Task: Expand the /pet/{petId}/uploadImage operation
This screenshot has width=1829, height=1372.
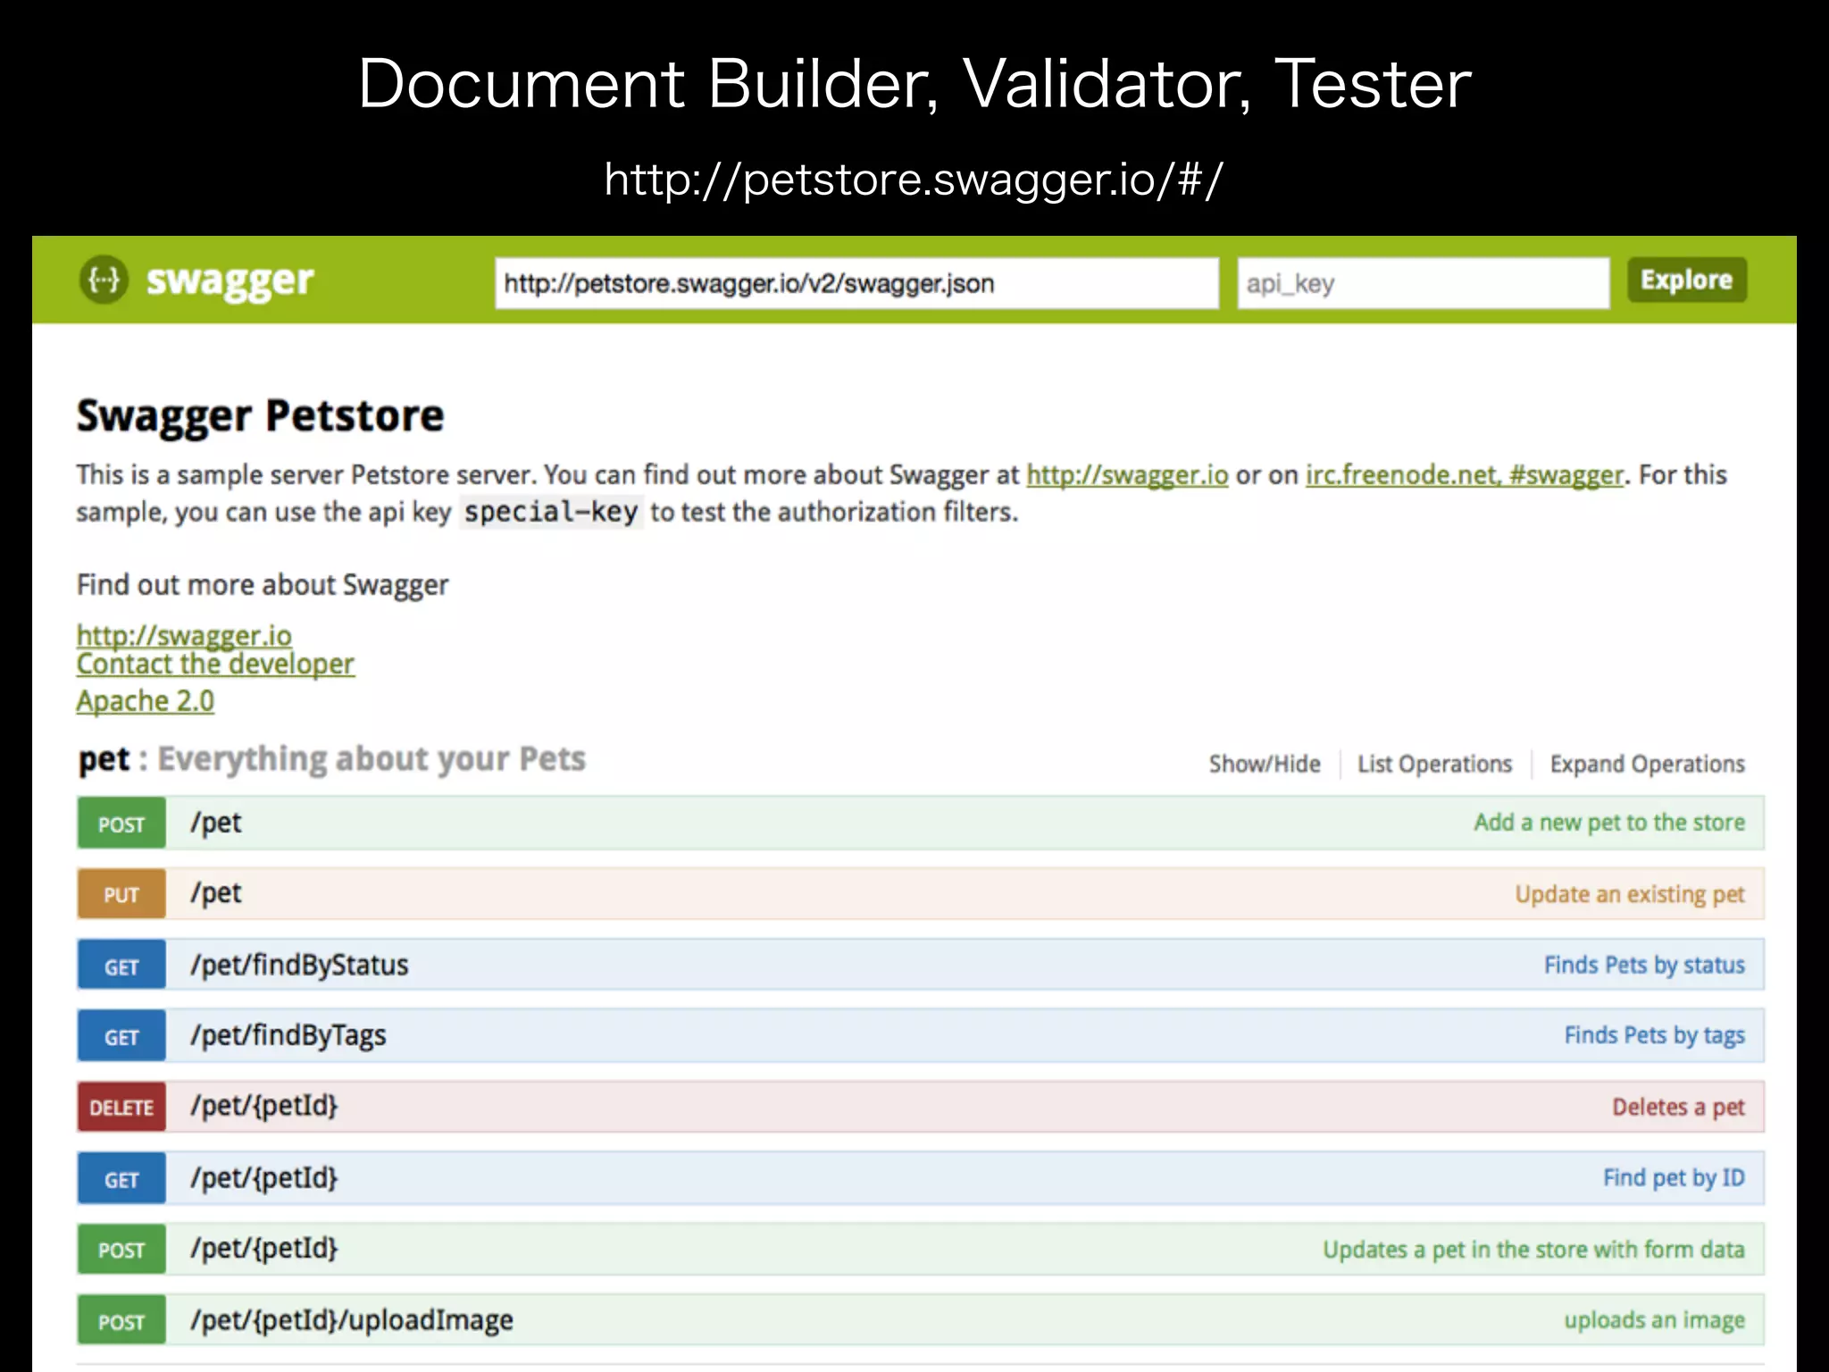Action: (x=352, y=1320)
